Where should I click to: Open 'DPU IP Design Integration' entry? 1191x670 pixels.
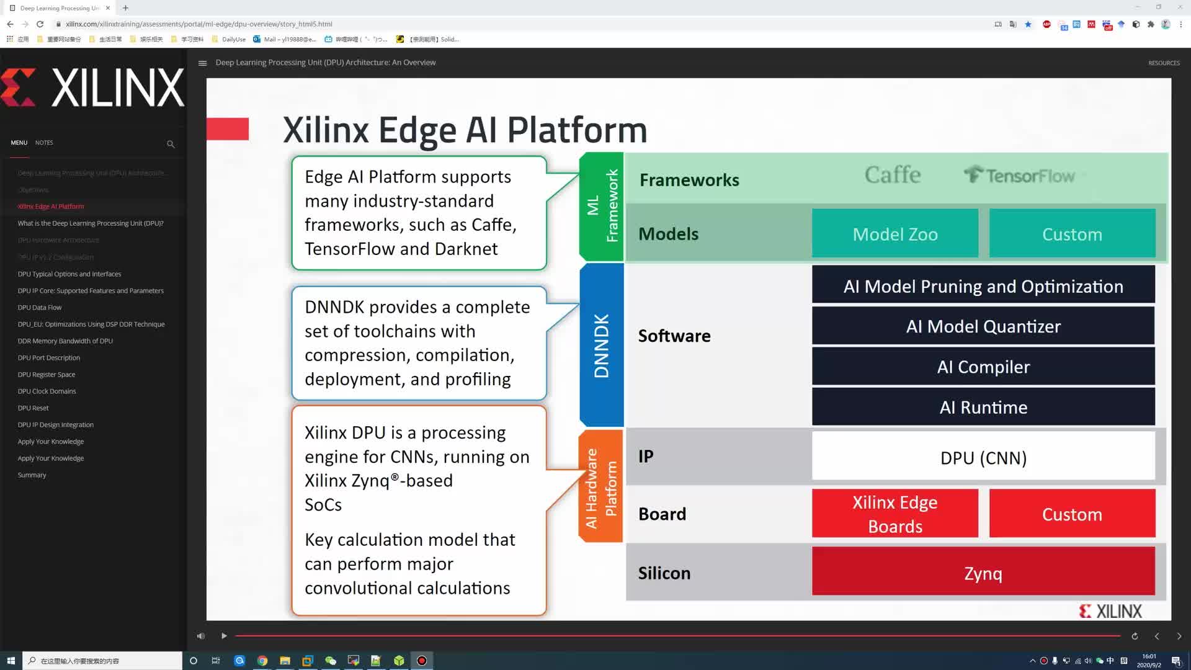56,425
